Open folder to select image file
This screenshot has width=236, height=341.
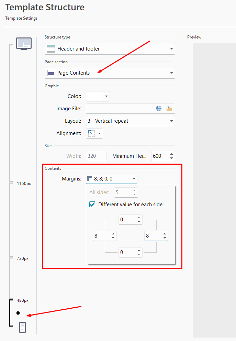169,109
